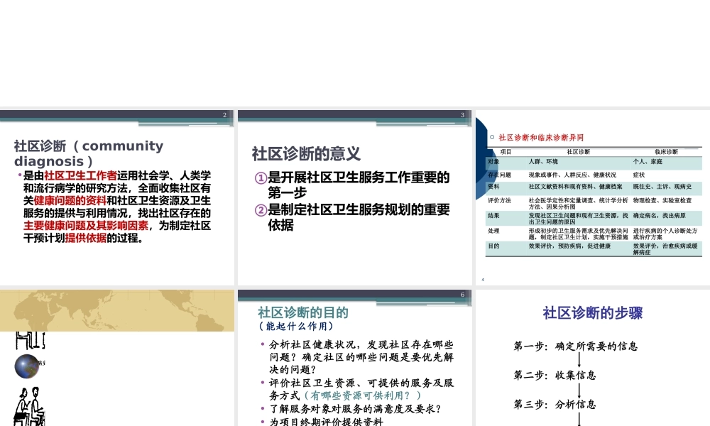This screenshot has height=426, width=710.
Task: Click the bullet before 了解服务对象对服务的满意度及要求
Action: point(261,408)
